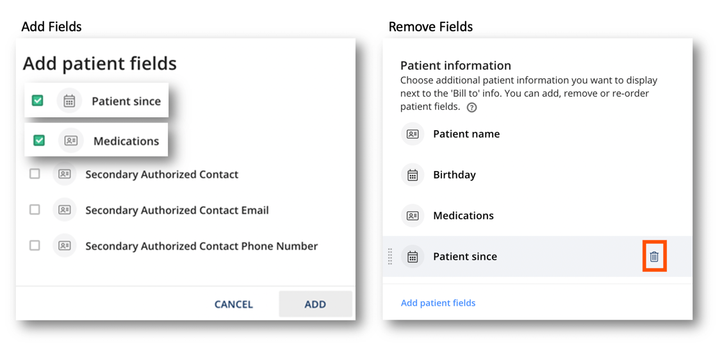Click the ID card icon for Secondary Authorized Contact Email
This screenshot has height=346, width=720.
tap(64, 210)
